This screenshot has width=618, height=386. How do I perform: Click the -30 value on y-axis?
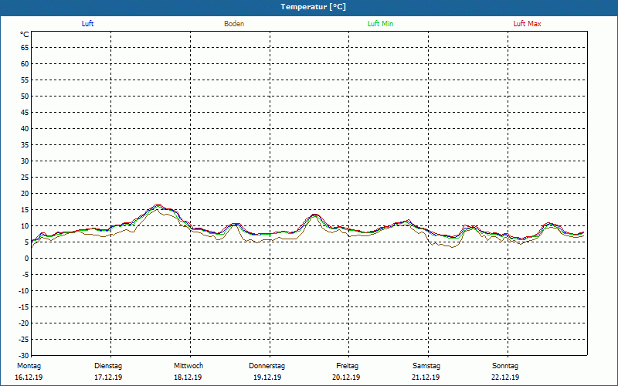click(23, 356)
